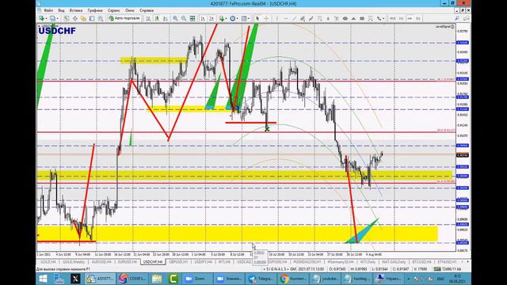Select the Vertical Line drawing tool
This screenshot has height=285, width=507.
pos(277,18)
